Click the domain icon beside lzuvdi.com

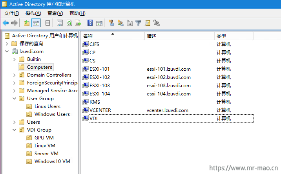(x=15, y=51)
